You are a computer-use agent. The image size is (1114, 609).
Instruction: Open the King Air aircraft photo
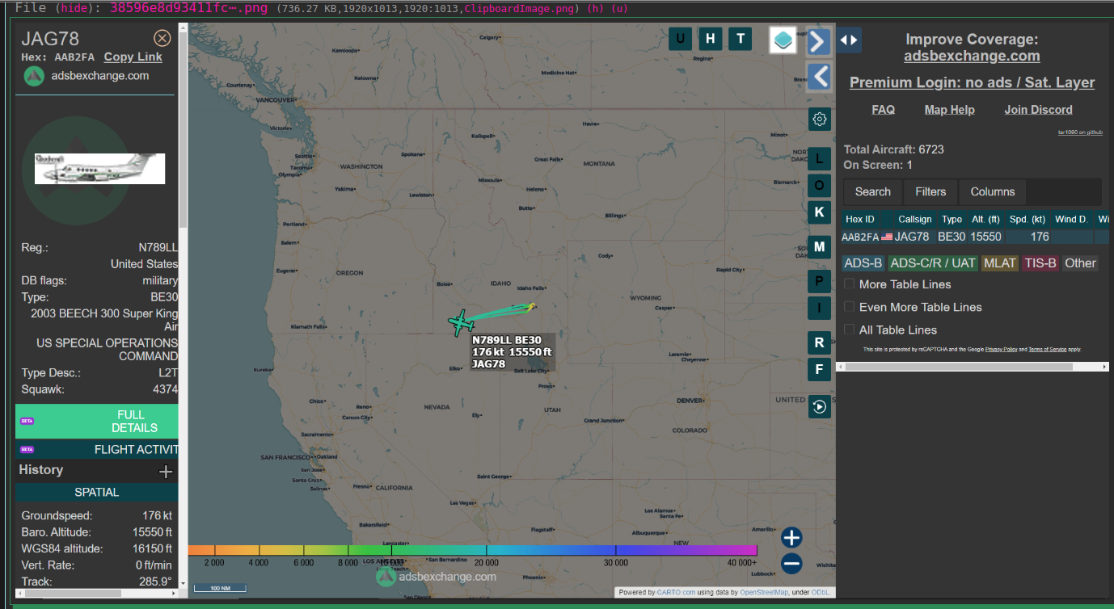[99, 169]
